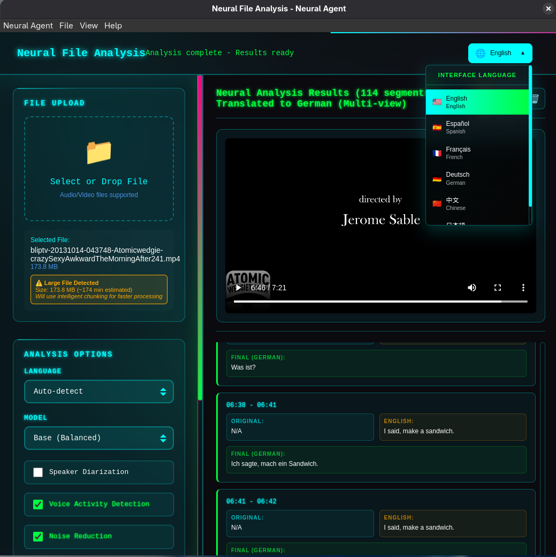
Task: Click the German text 'Was ist?'
Action: click(243, 367)
